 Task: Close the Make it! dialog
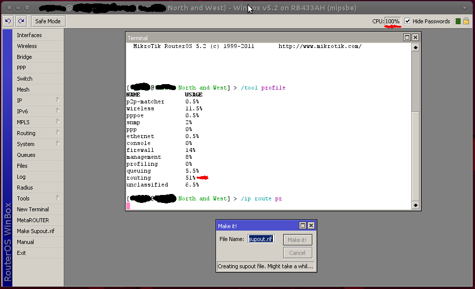311,226
